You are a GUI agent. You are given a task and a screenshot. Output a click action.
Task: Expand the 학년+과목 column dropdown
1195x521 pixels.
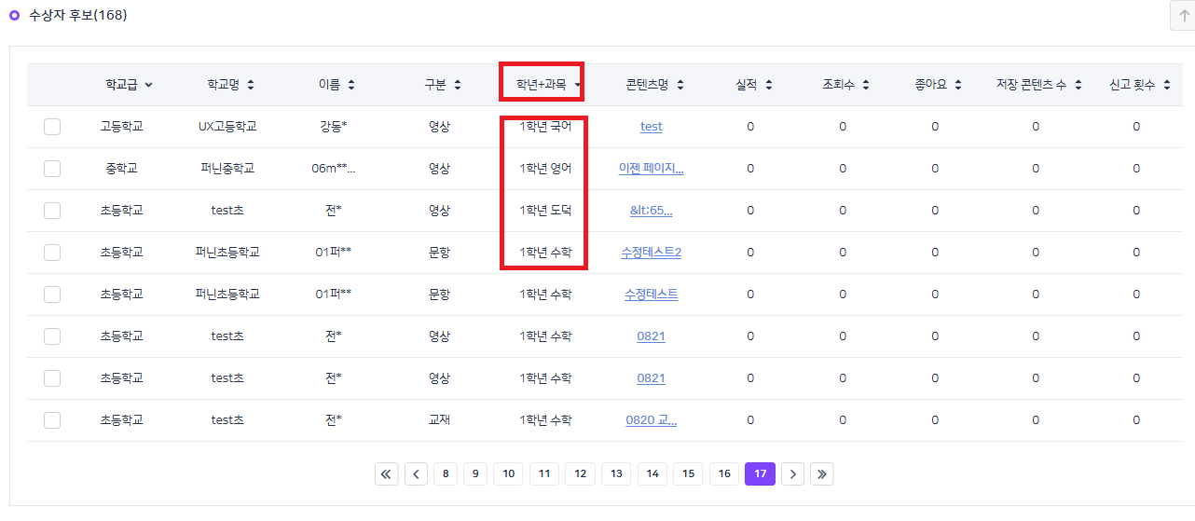(x=578, y=85)
